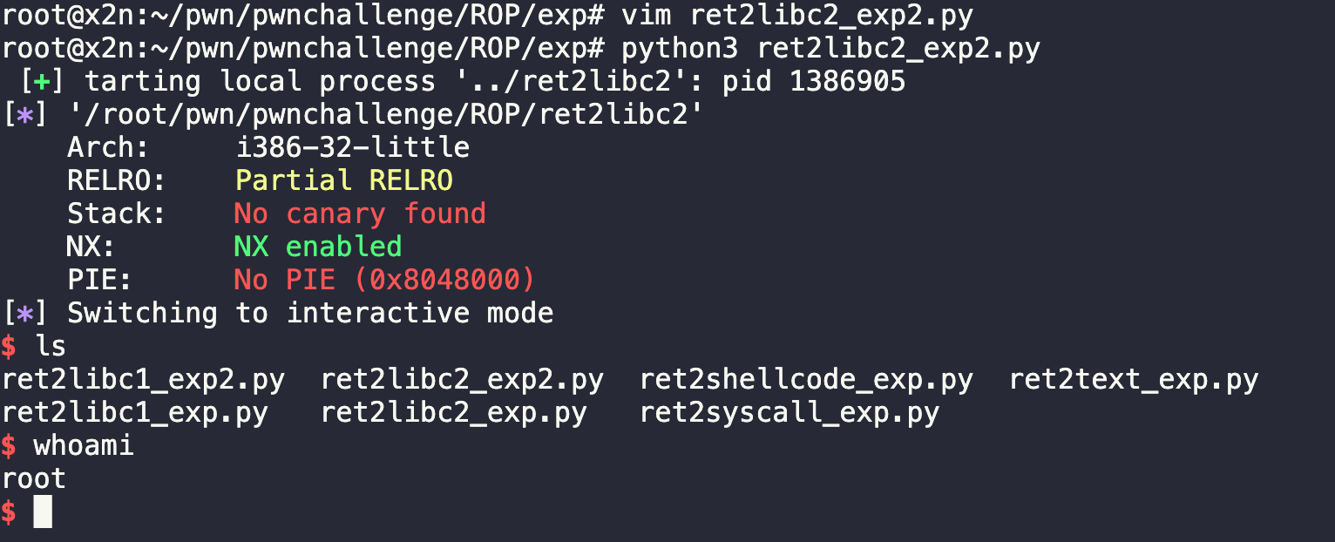This screenshot has height=542, width=1335.
Task: Click the green 'NX enabled' text
Action: click(318, 247)
